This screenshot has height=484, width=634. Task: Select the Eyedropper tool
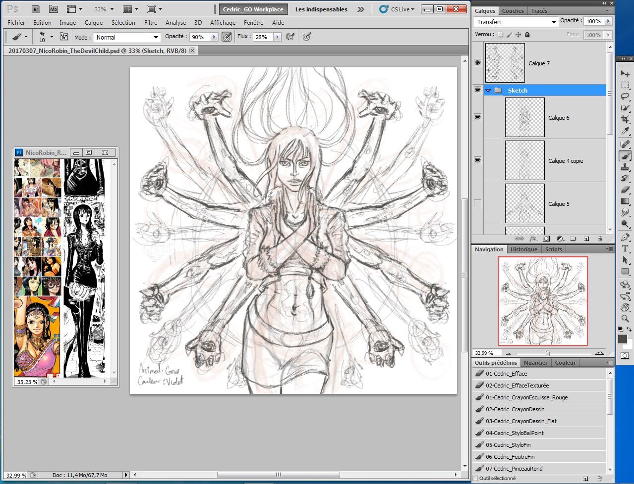(625, 131)
